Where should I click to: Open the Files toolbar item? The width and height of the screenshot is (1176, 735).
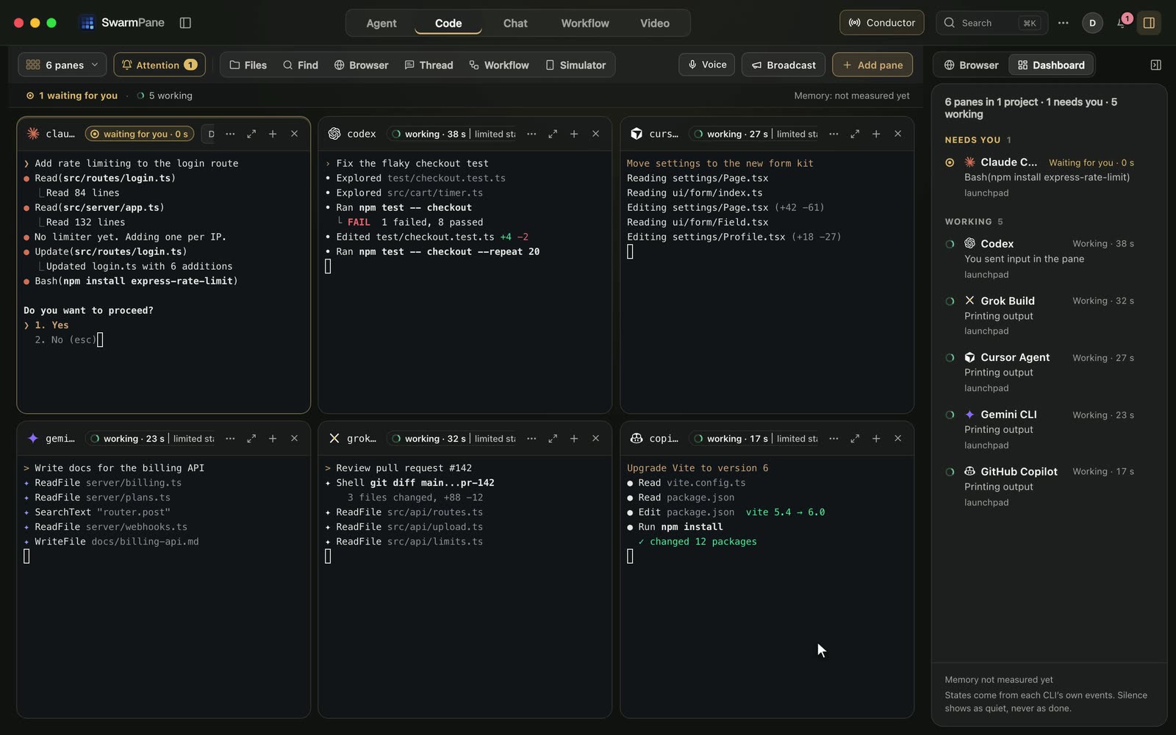pos(248,65)
